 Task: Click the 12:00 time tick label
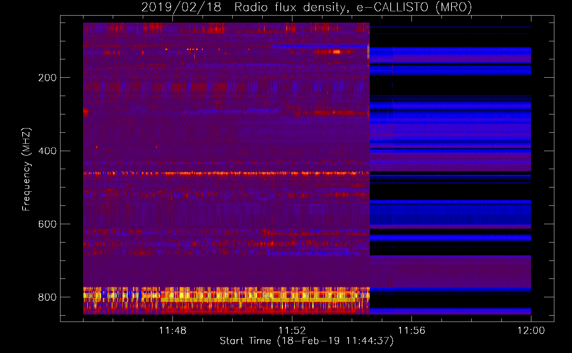click(x=531, y=331)
